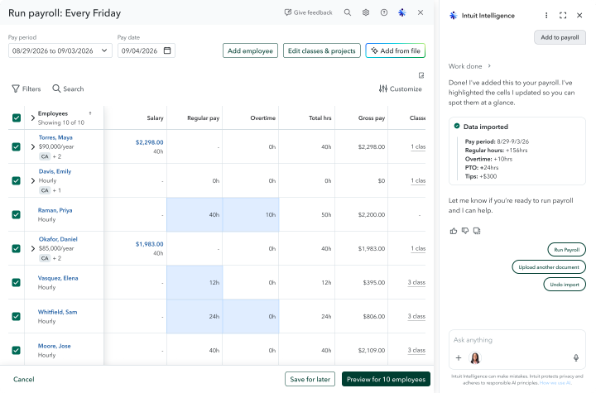Open search with the header magnifier icon

pos(348,12)
